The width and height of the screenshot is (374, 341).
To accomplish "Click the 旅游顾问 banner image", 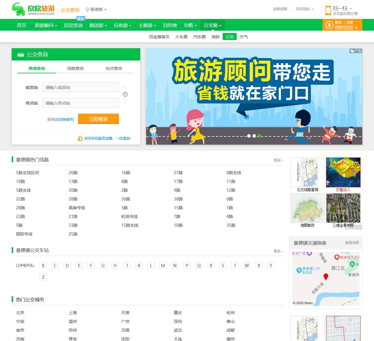I will (x=254, y=96).
